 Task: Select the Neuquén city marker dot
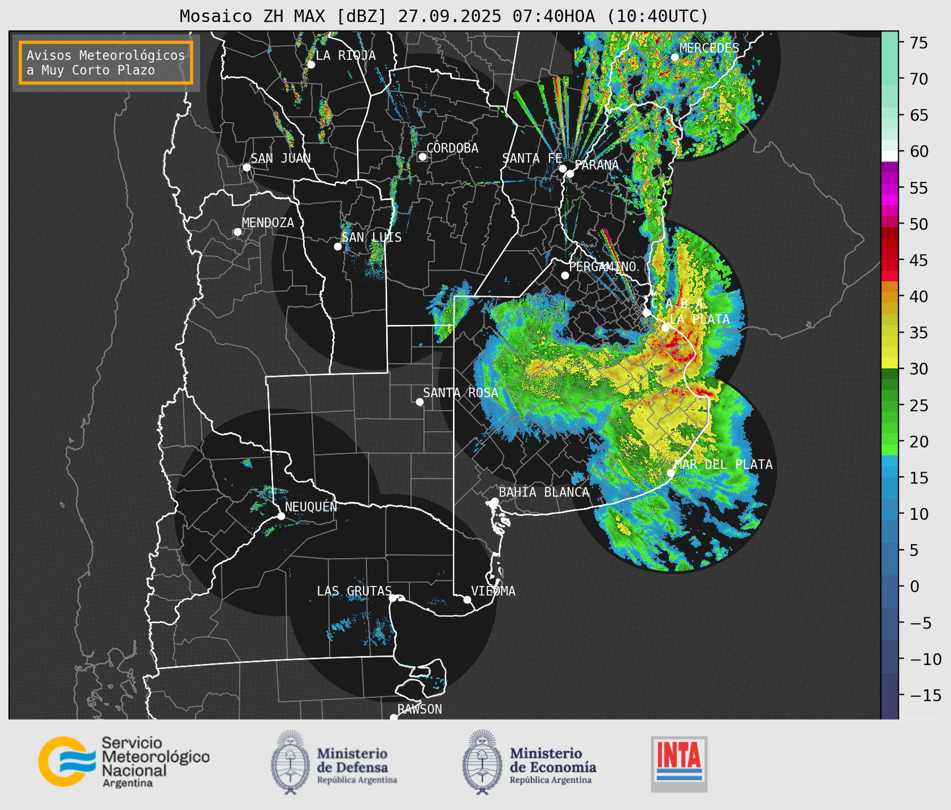point(281,516)
